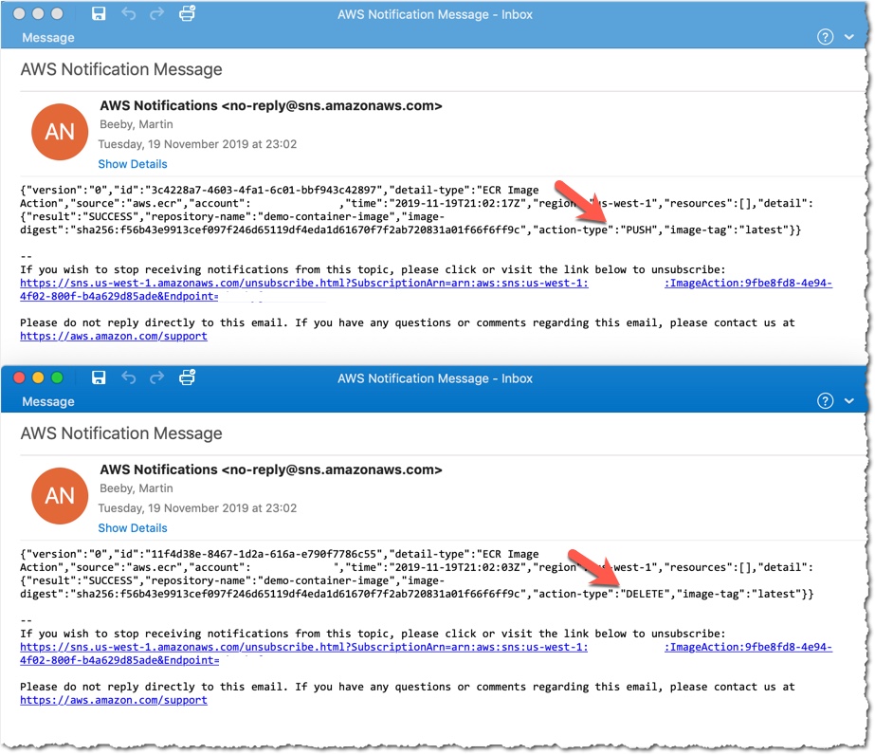Click the "DELETE" action-type value in bottom email
This screenshot has height=754, width=875.
pyautogui.click(x=645, y=594)
